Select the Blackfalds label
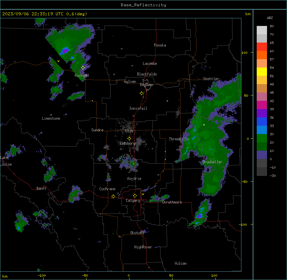Screen dimensions: 287x280 point(147,74)
